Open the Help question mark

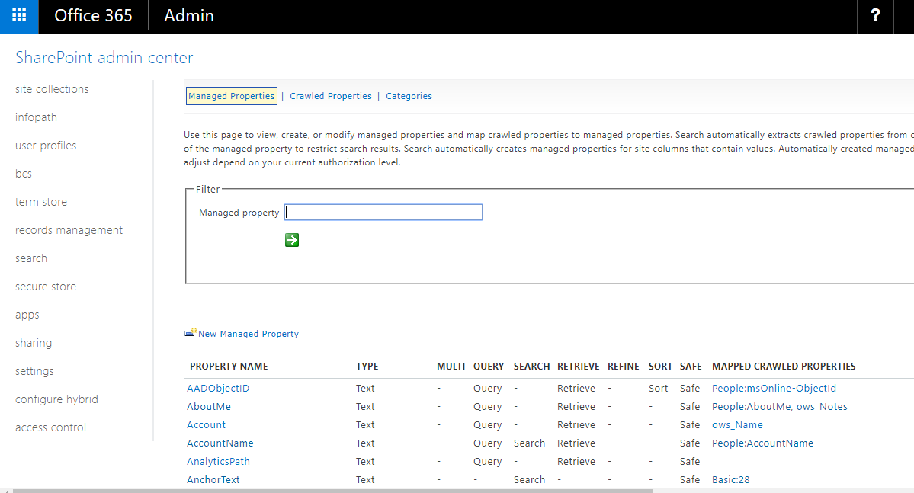coord(875,16)
